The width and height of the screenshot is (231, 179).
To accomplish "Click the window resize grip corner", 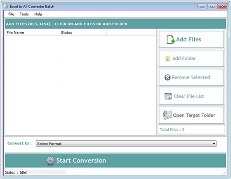I will click(225, 173).
